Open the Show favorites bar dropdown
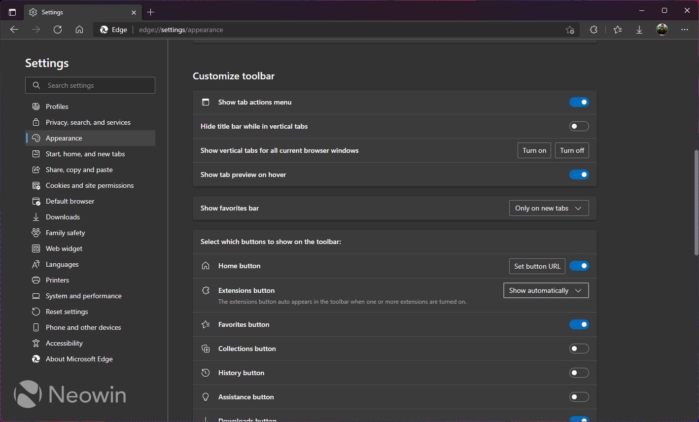The image size is (699, 422). pos(549,208)
